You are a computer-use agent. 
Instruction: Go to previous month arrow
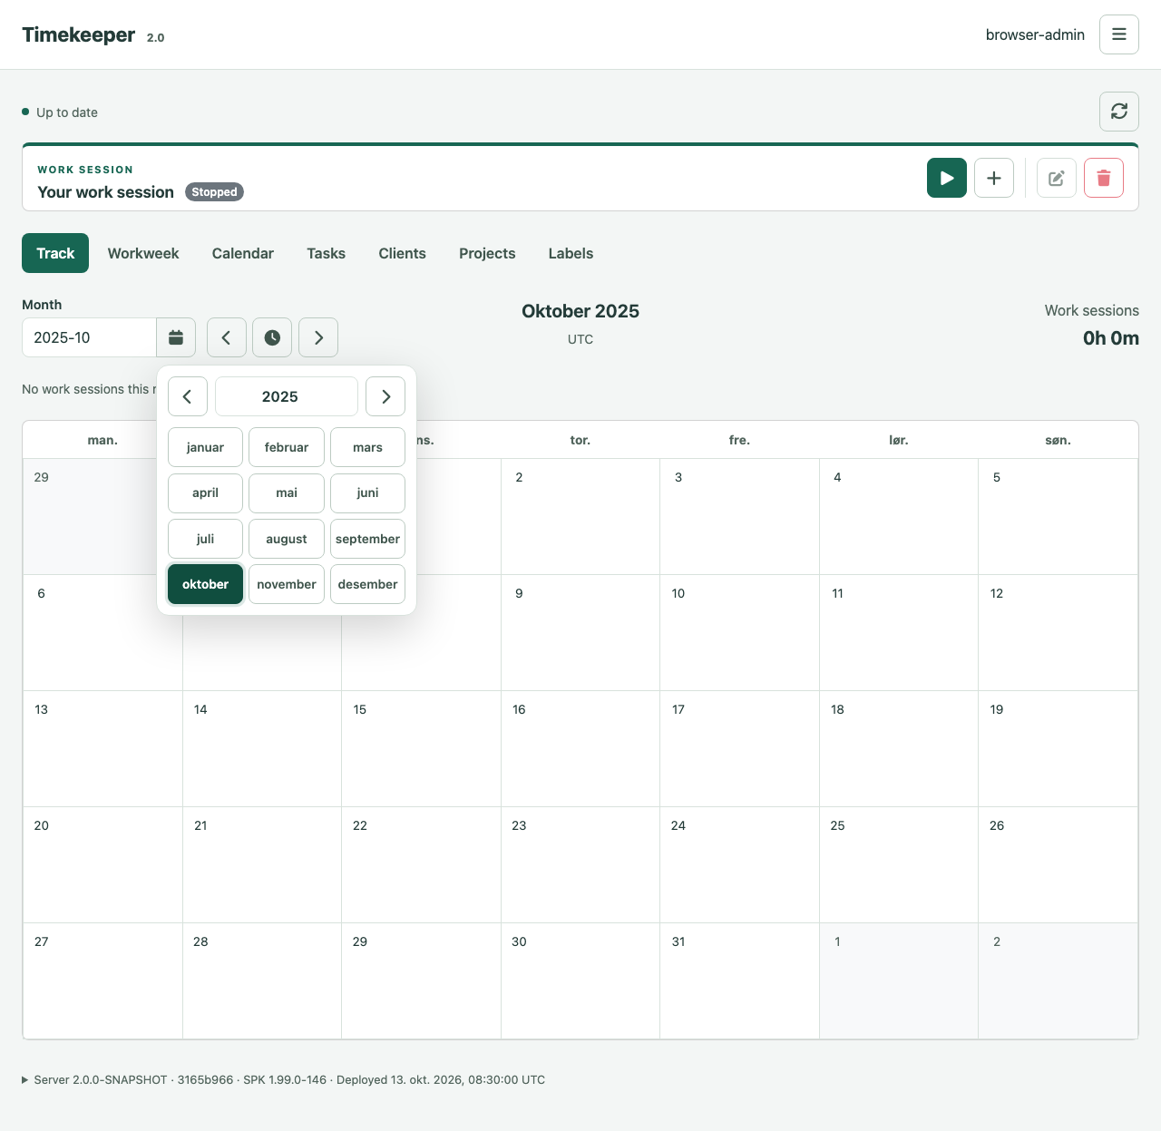pos(226,337)
